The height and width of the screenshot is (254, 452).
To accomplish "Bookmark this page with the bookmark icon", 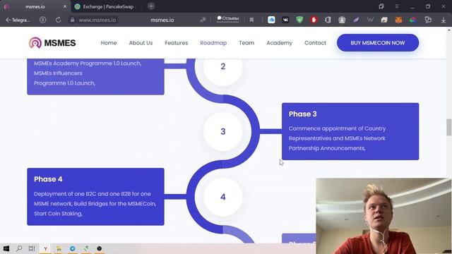I will (x=251, y=20).
